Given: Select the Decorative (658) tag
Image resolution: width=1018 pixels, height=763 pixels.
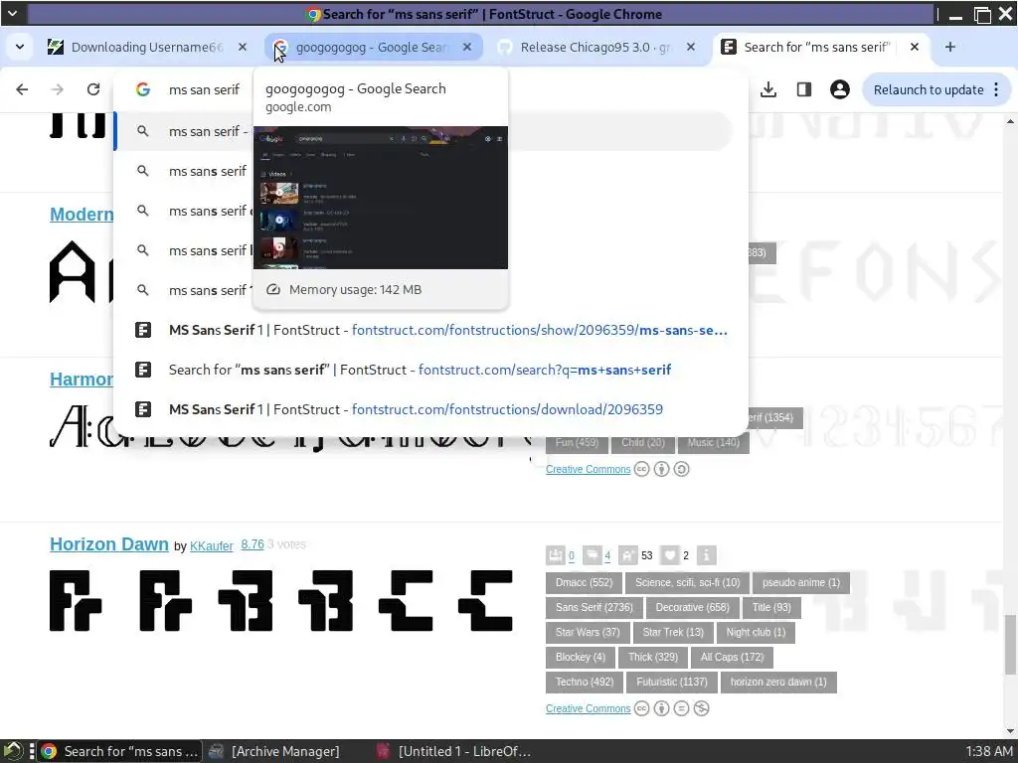Looking at the screenshot, I should [692, 608].
